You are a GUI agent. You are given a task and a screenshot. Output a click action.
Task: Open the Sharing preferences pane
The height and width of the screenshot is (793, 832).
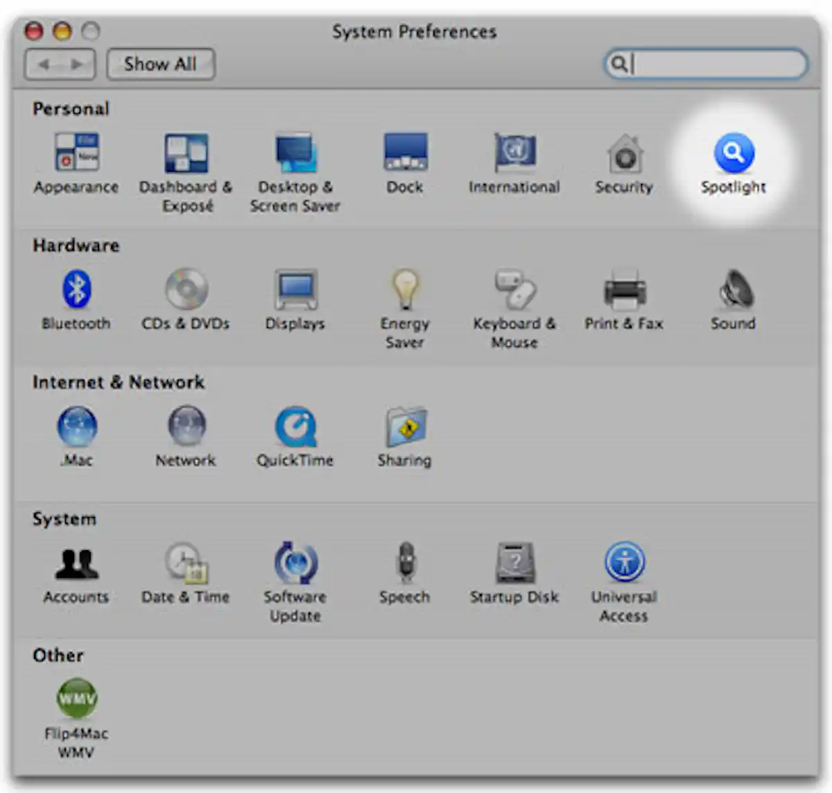405,428
